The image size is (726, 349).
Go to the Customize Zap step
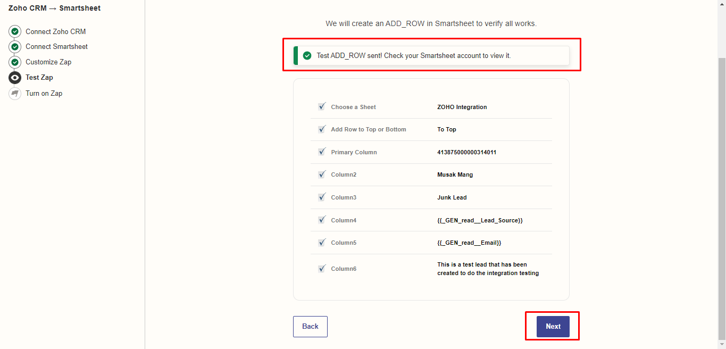(x=48, y=62)
